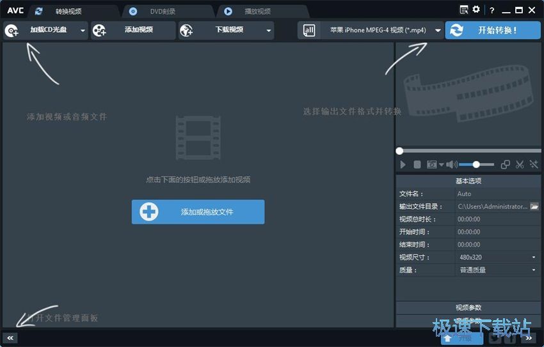Click the disc icon on the DVD刻录 tab
This screenshot has height=347, width=544.
coord(133,12)
